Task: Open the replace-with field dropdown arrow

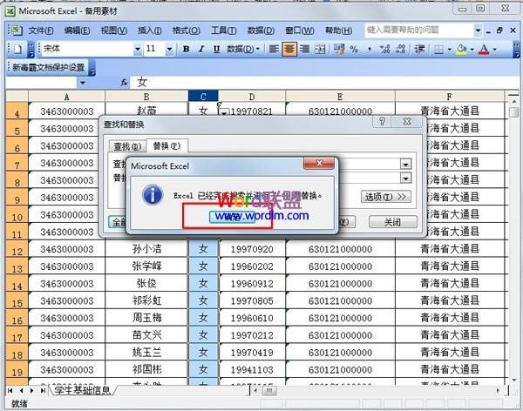Action: click(405, 178)
